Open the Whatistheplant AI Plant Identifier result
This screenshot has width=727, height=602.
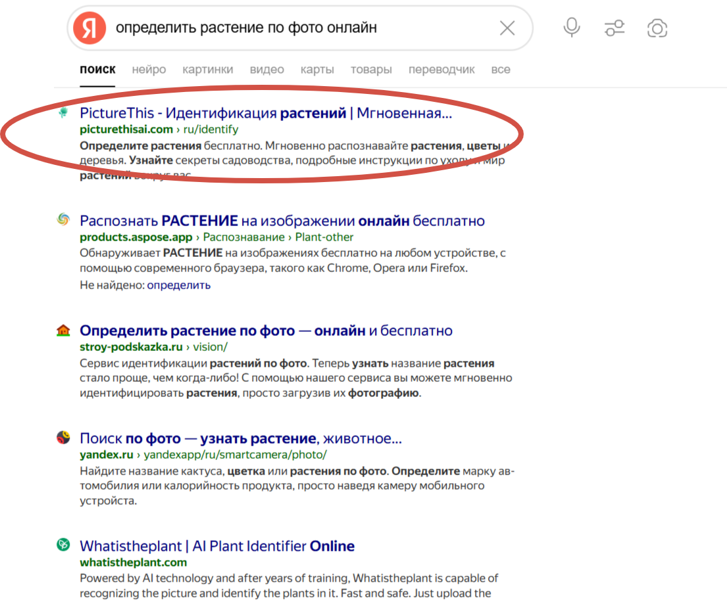tap(216, 545)
